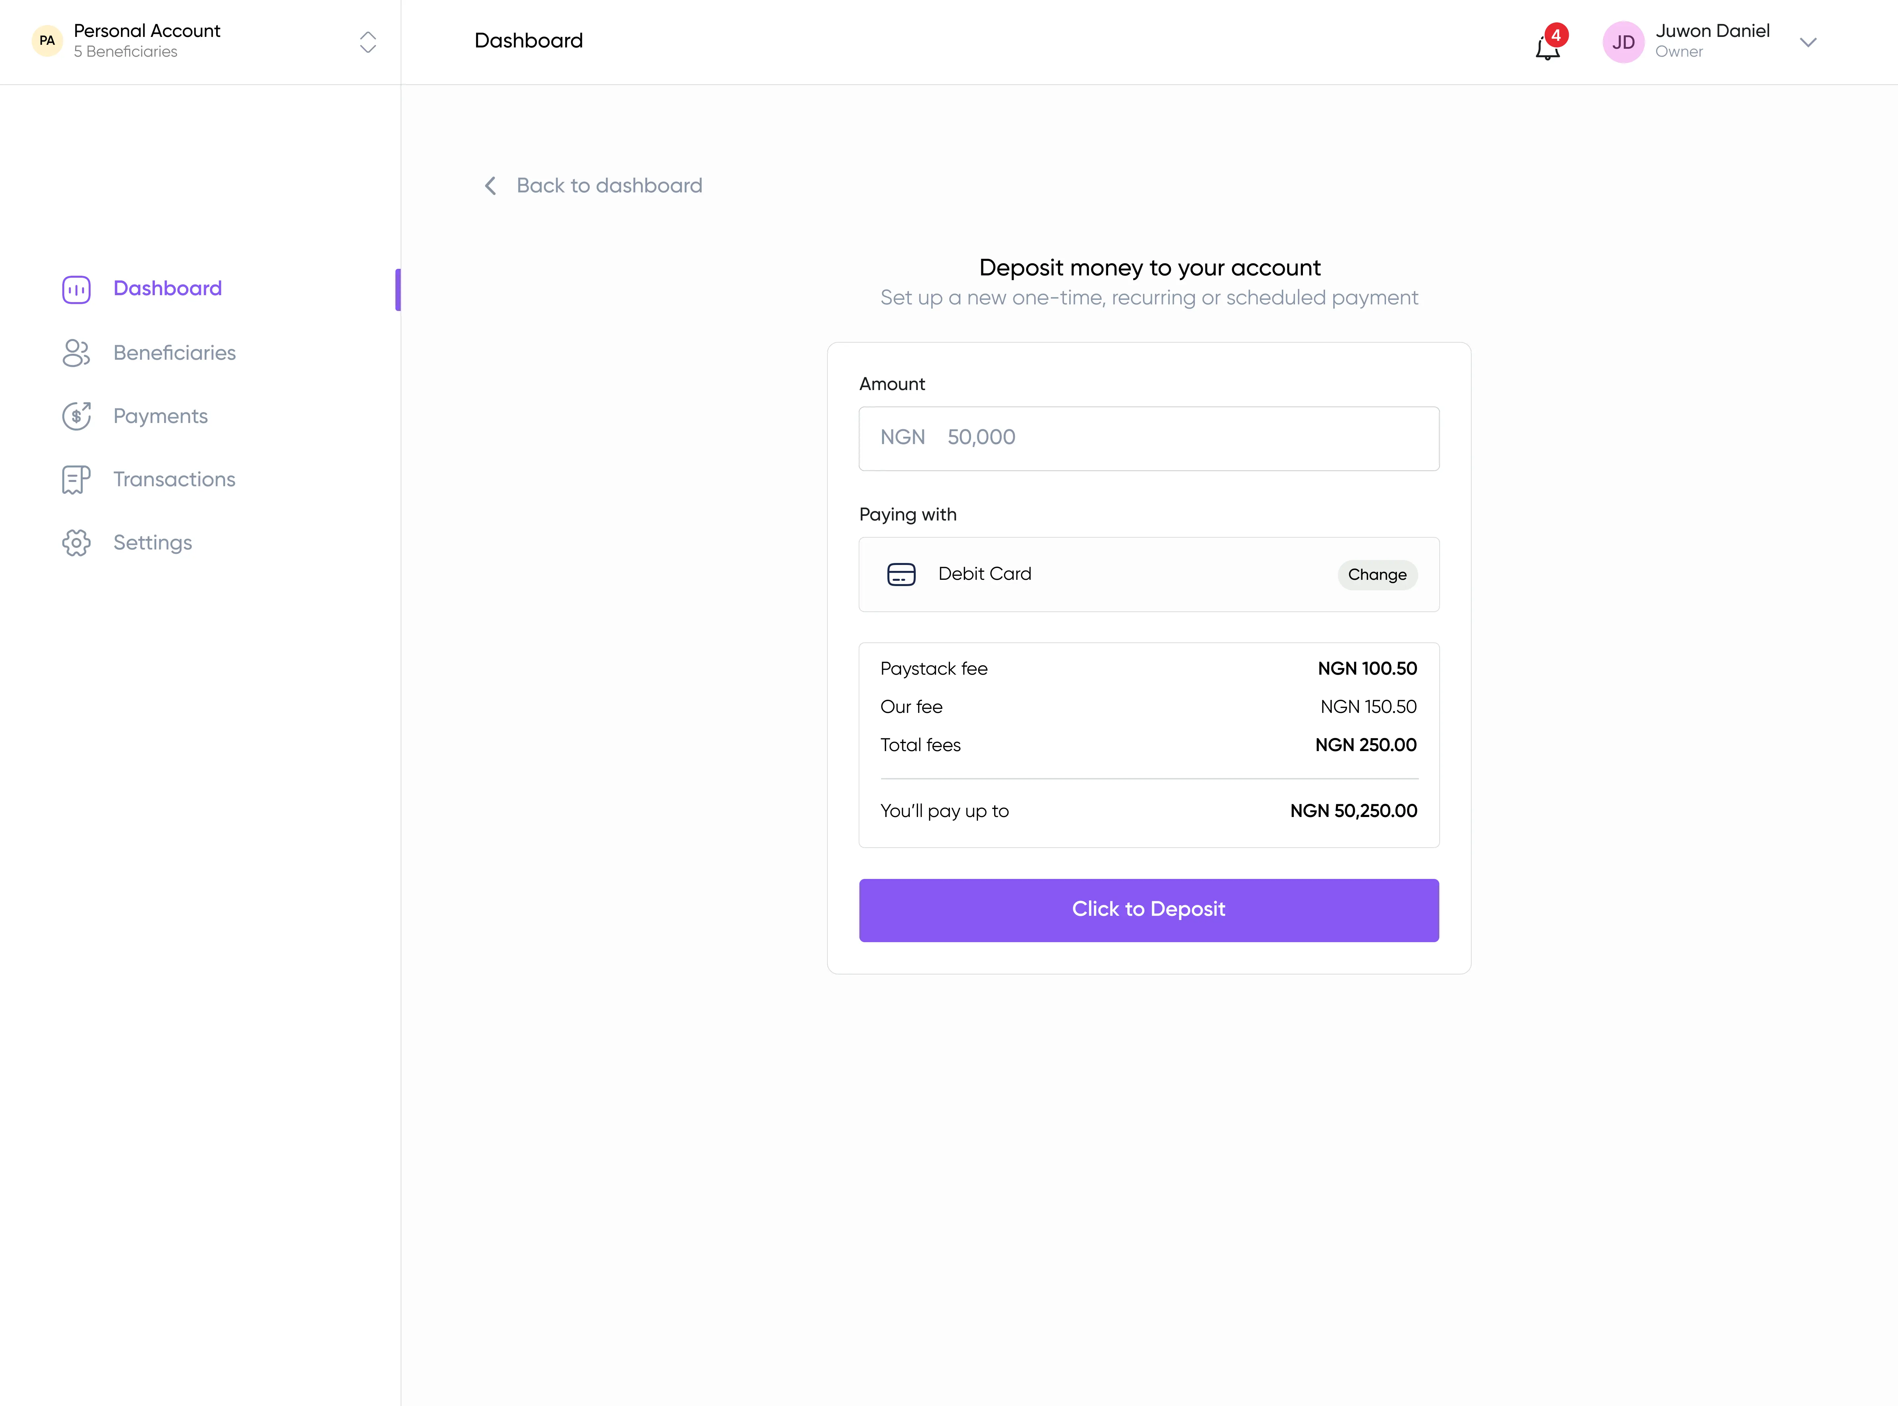Screen dimensions: 1898x1406
Task: Focus the Amount input field
Action: coord(1149,438)
